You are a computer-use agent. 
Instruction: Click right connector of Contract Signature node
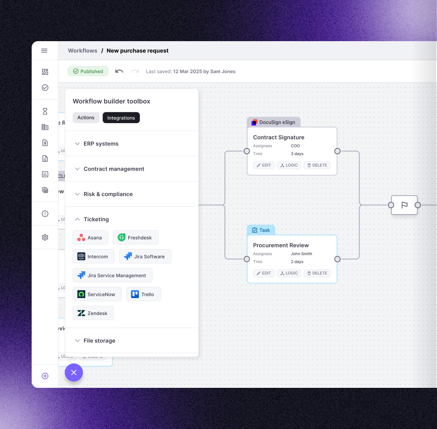click(337, 151)
